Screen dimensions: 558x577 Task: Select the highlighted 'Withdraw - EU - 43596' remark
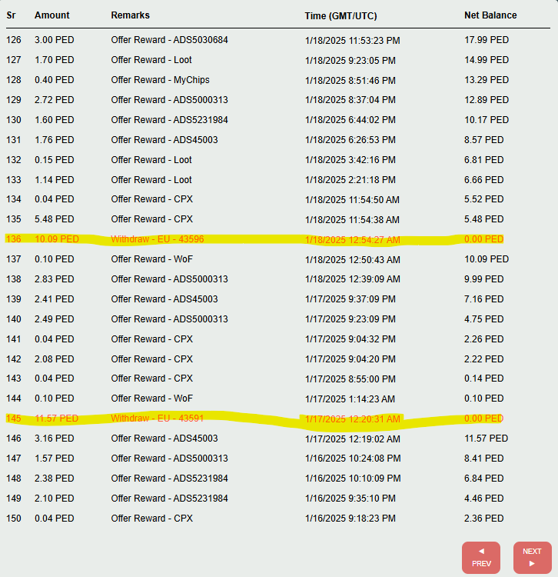[x=158, y=239]
